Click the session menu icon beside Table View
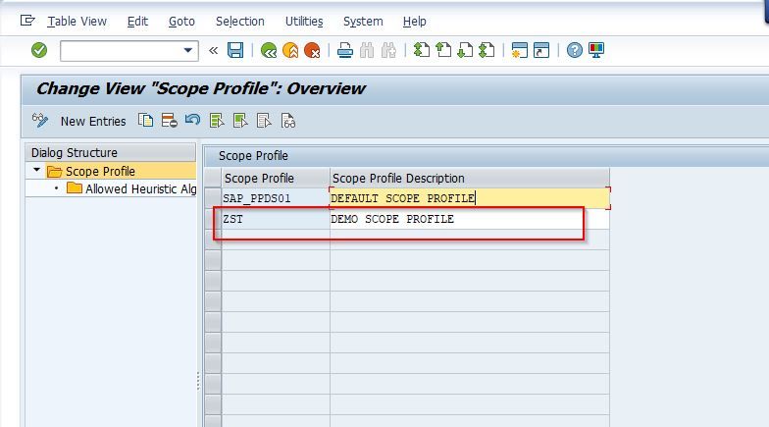Viewport: 769px width, 427px height. [x=27, y=21]
